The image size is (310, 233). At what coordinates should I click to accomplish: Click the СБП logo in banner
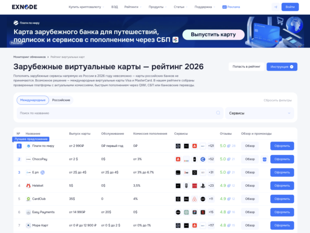click(175, 40)
